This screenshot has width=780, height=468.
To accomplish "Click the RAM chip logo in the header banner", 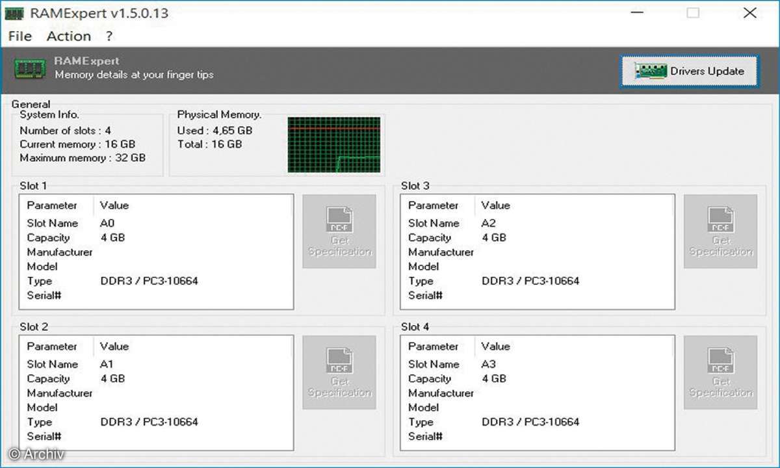I will pos(30,68).
